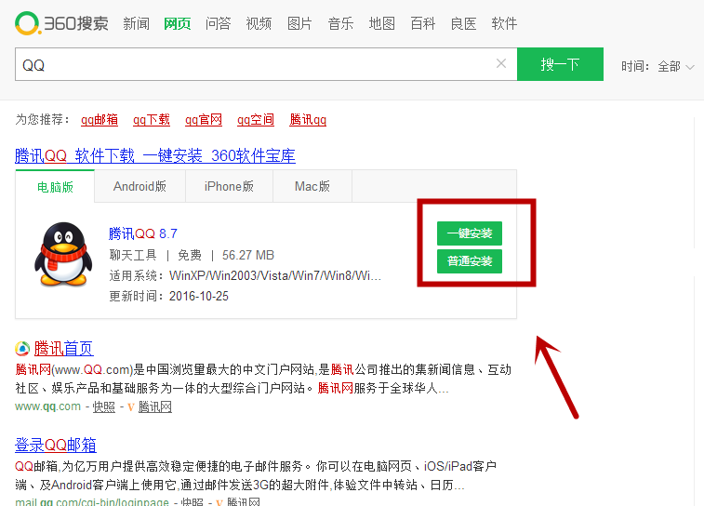The height and width of the screenshot is (506, 704).
Task: Open the 腾讯首页 result
Action: coord(64,349)
